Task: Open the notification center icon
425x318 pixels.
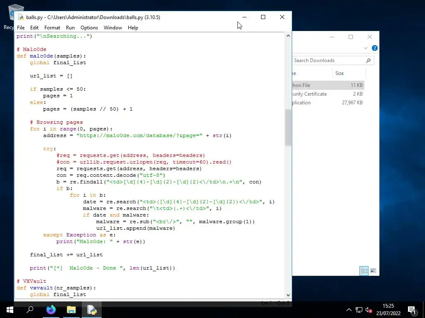Action: [x=412, y=310]
